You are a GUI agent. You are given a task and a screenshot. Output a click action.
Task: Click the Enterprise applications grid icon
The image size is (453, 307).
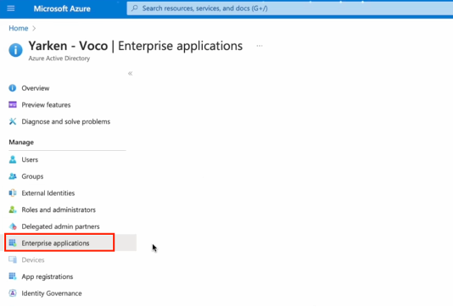pos(13,243)
